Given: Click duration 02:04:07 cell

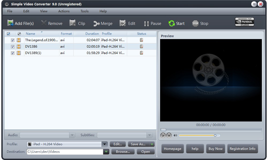Looking at the screenshot, I should point(93,40).
